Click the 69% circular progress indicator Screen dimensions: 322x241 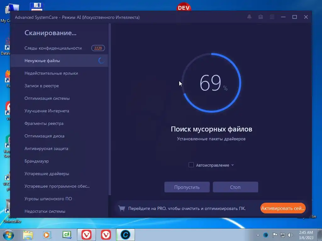[x=211, y=83]
